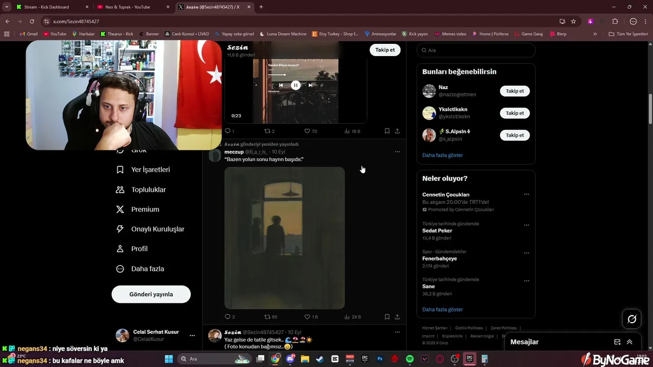The image size is (653, 367).
Task: Expand the Mesajlar panel
Action: point(630,342)
